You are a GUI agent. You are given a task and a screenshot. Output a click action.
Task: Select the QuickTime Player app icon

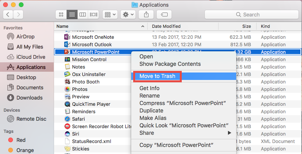tap(67, 104)
